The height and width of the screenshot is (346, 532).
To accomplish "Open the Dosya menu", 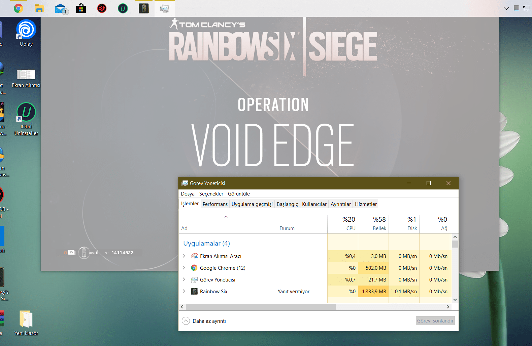I will (188, 194).
